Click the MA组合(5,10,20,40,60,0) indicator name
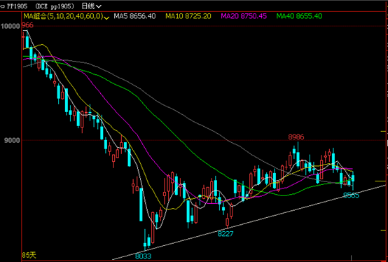The width and height of the screenshot is (388, 262). click(x=63, y=16)
